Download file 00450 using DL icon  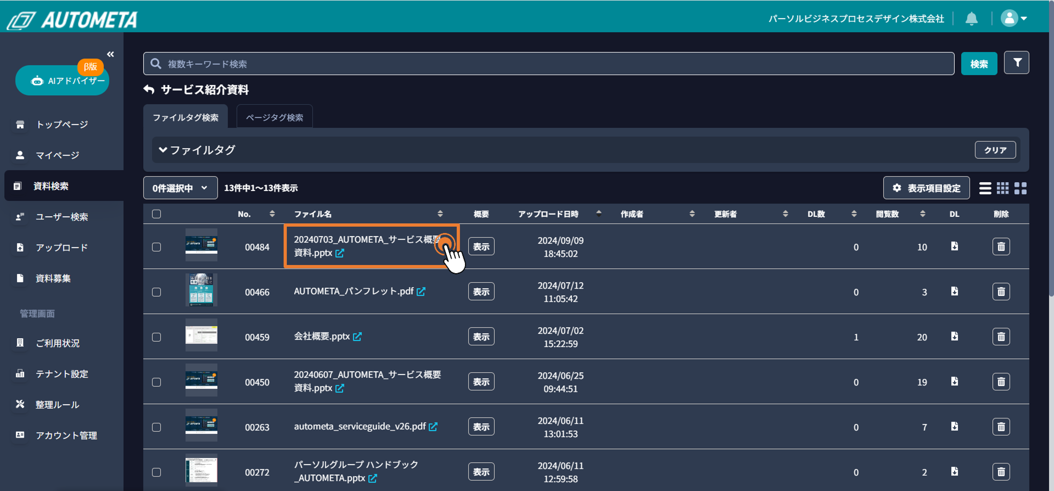point(955,381)
